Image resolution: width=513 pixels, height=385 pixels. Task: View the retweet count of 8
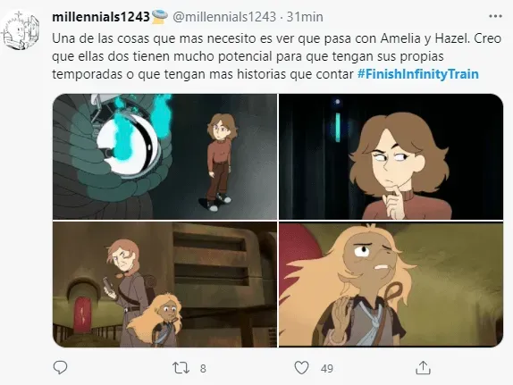tap(203, 369)
